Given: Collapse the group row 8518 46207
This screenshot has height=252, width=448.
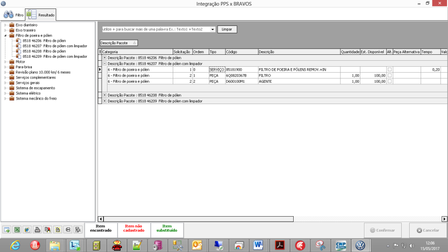Looking at the screenshot, I should [105, 64].
